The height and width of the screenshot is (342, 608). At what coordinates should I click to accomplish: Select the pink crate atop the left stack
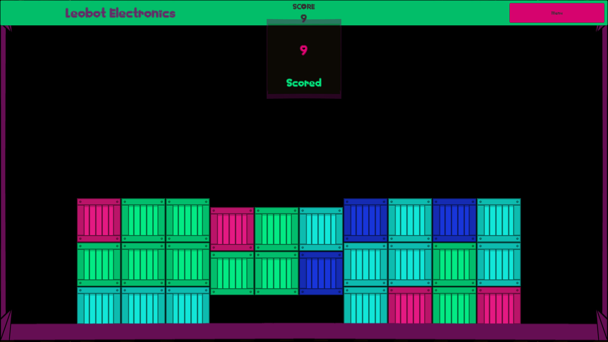pos(99,219)
